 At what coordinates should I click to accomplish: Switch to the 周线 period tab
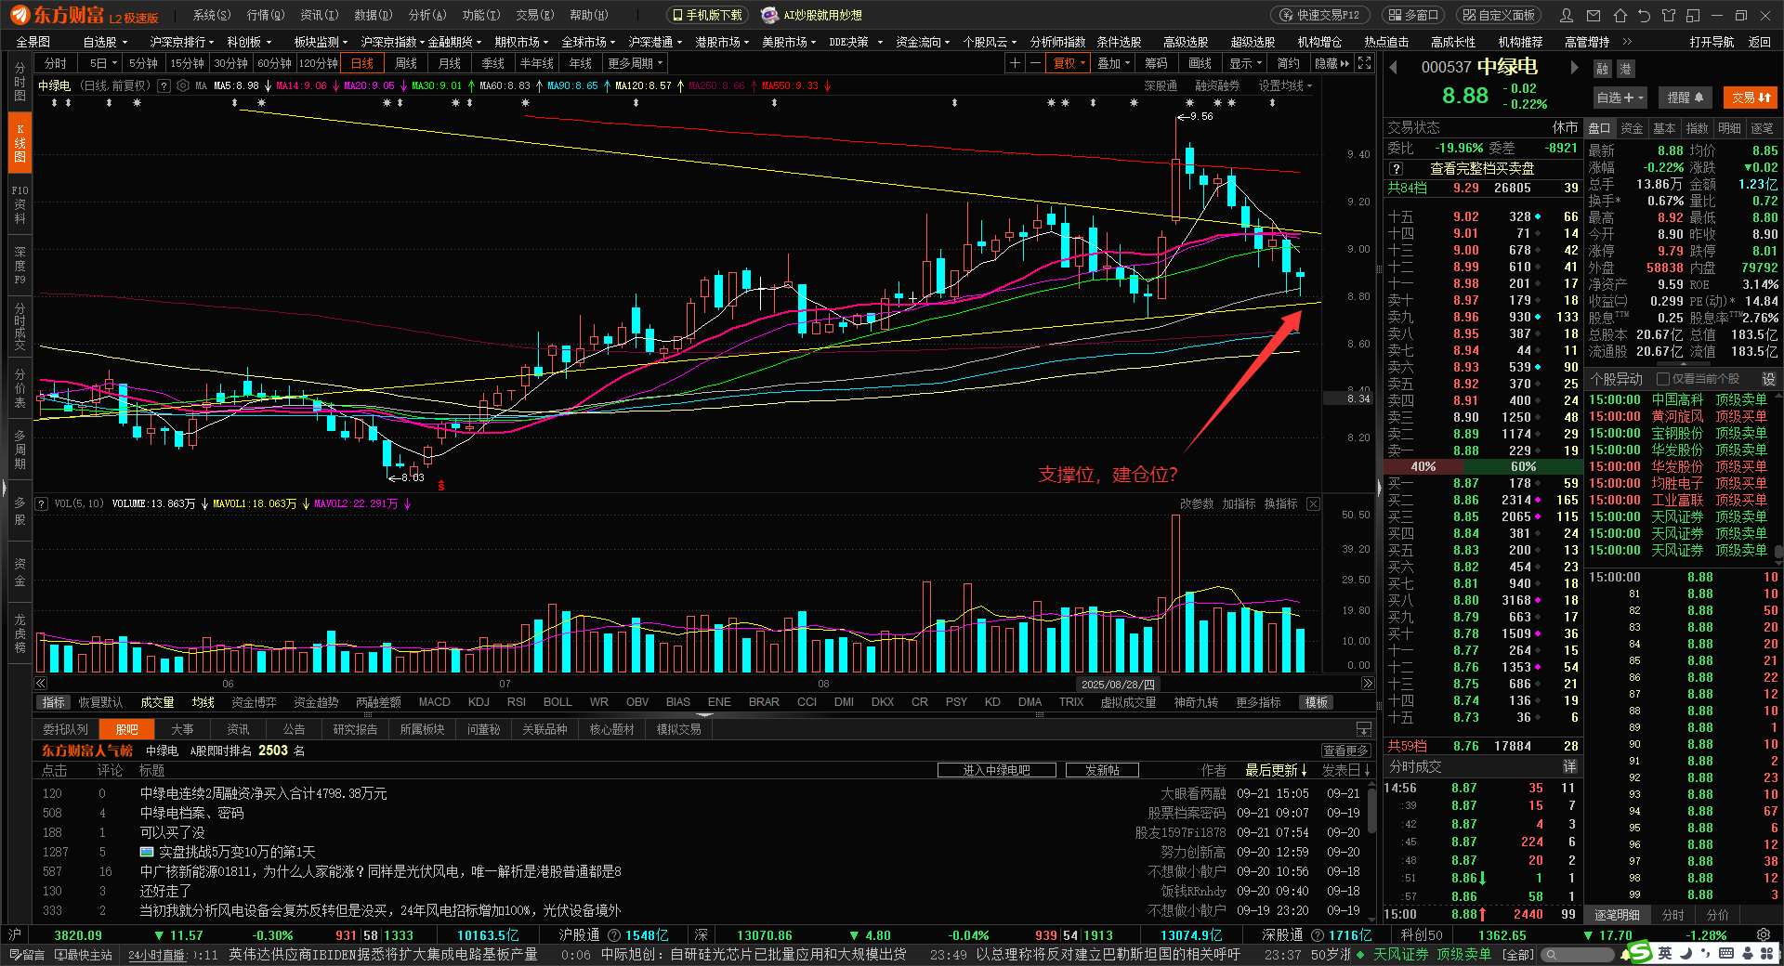point(406,63)
